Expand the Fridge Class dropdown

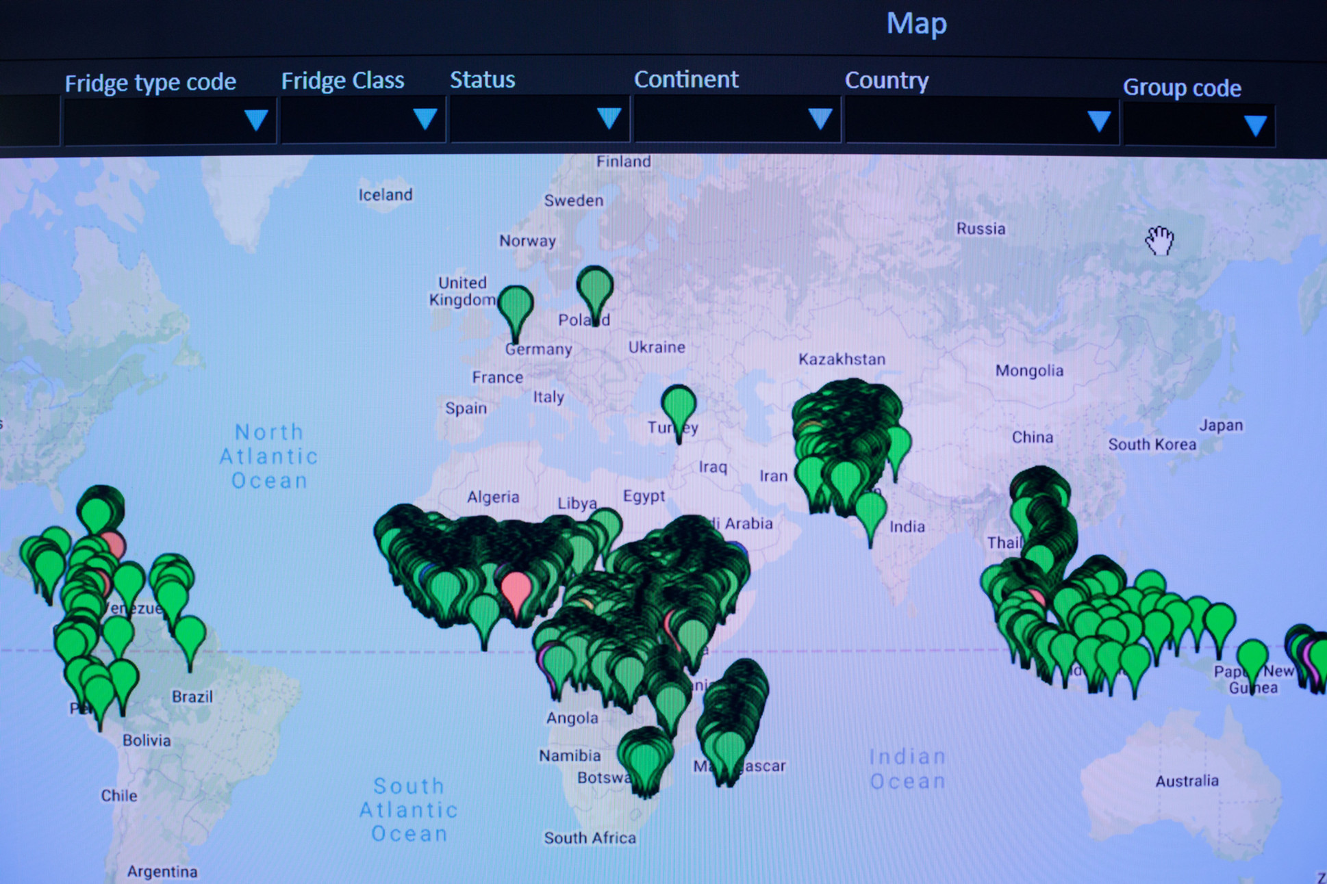tap(363, 119)
